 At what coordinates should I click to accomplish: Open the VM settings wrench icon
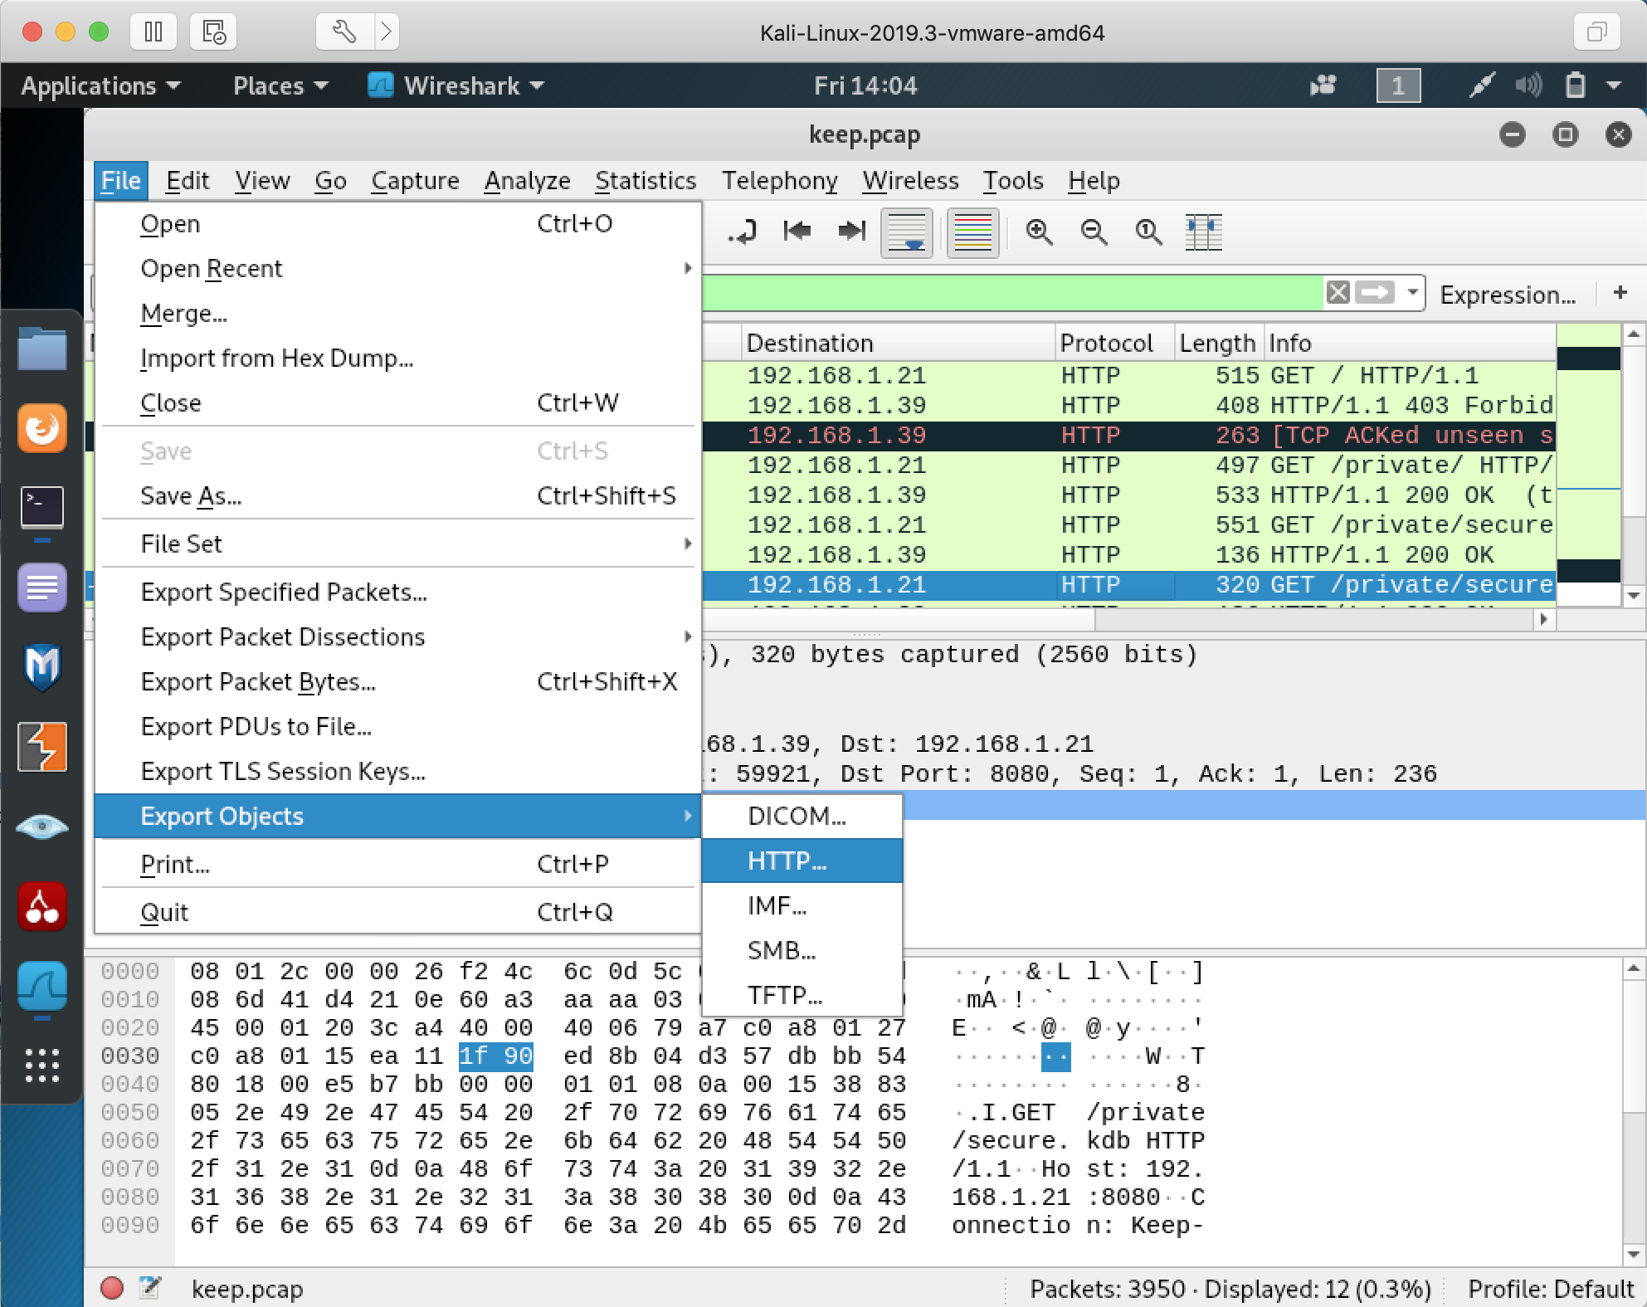pyautogui.click(x=344, y=32)
